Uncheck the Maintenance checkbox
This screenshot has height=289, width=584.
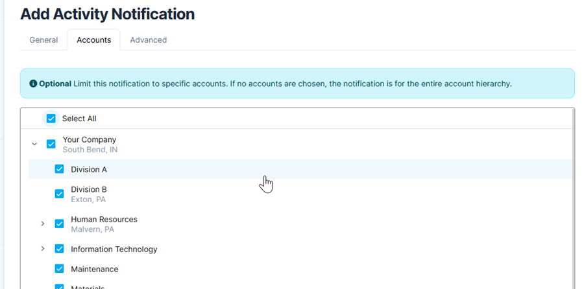pos(60,269)
